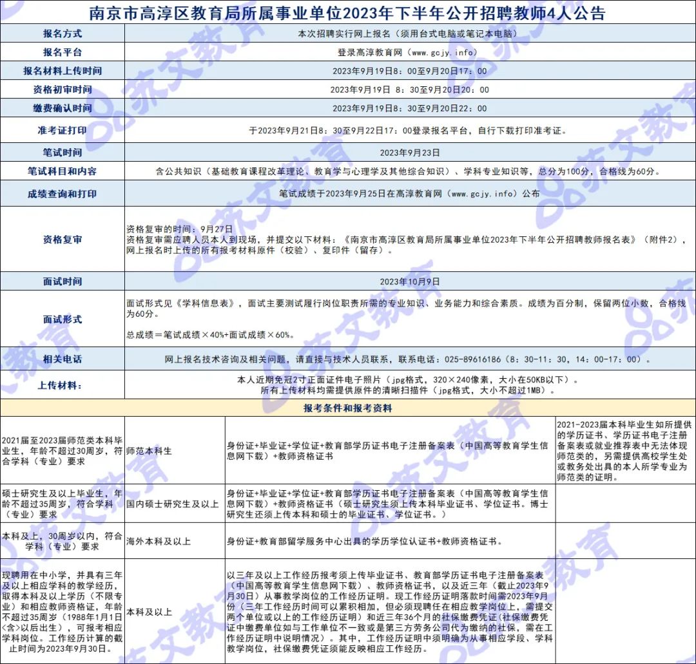Select the '资格初审时间' row label
Viewport: 696px width, 664px height.
coord(62,89)
